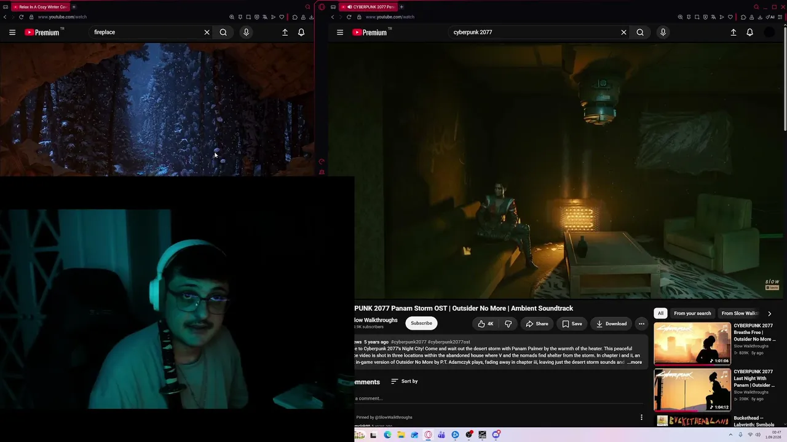Screen dimensions: 787x442
Task: Open notifications bell in the right YouTube window
Action: click(749, 32)
